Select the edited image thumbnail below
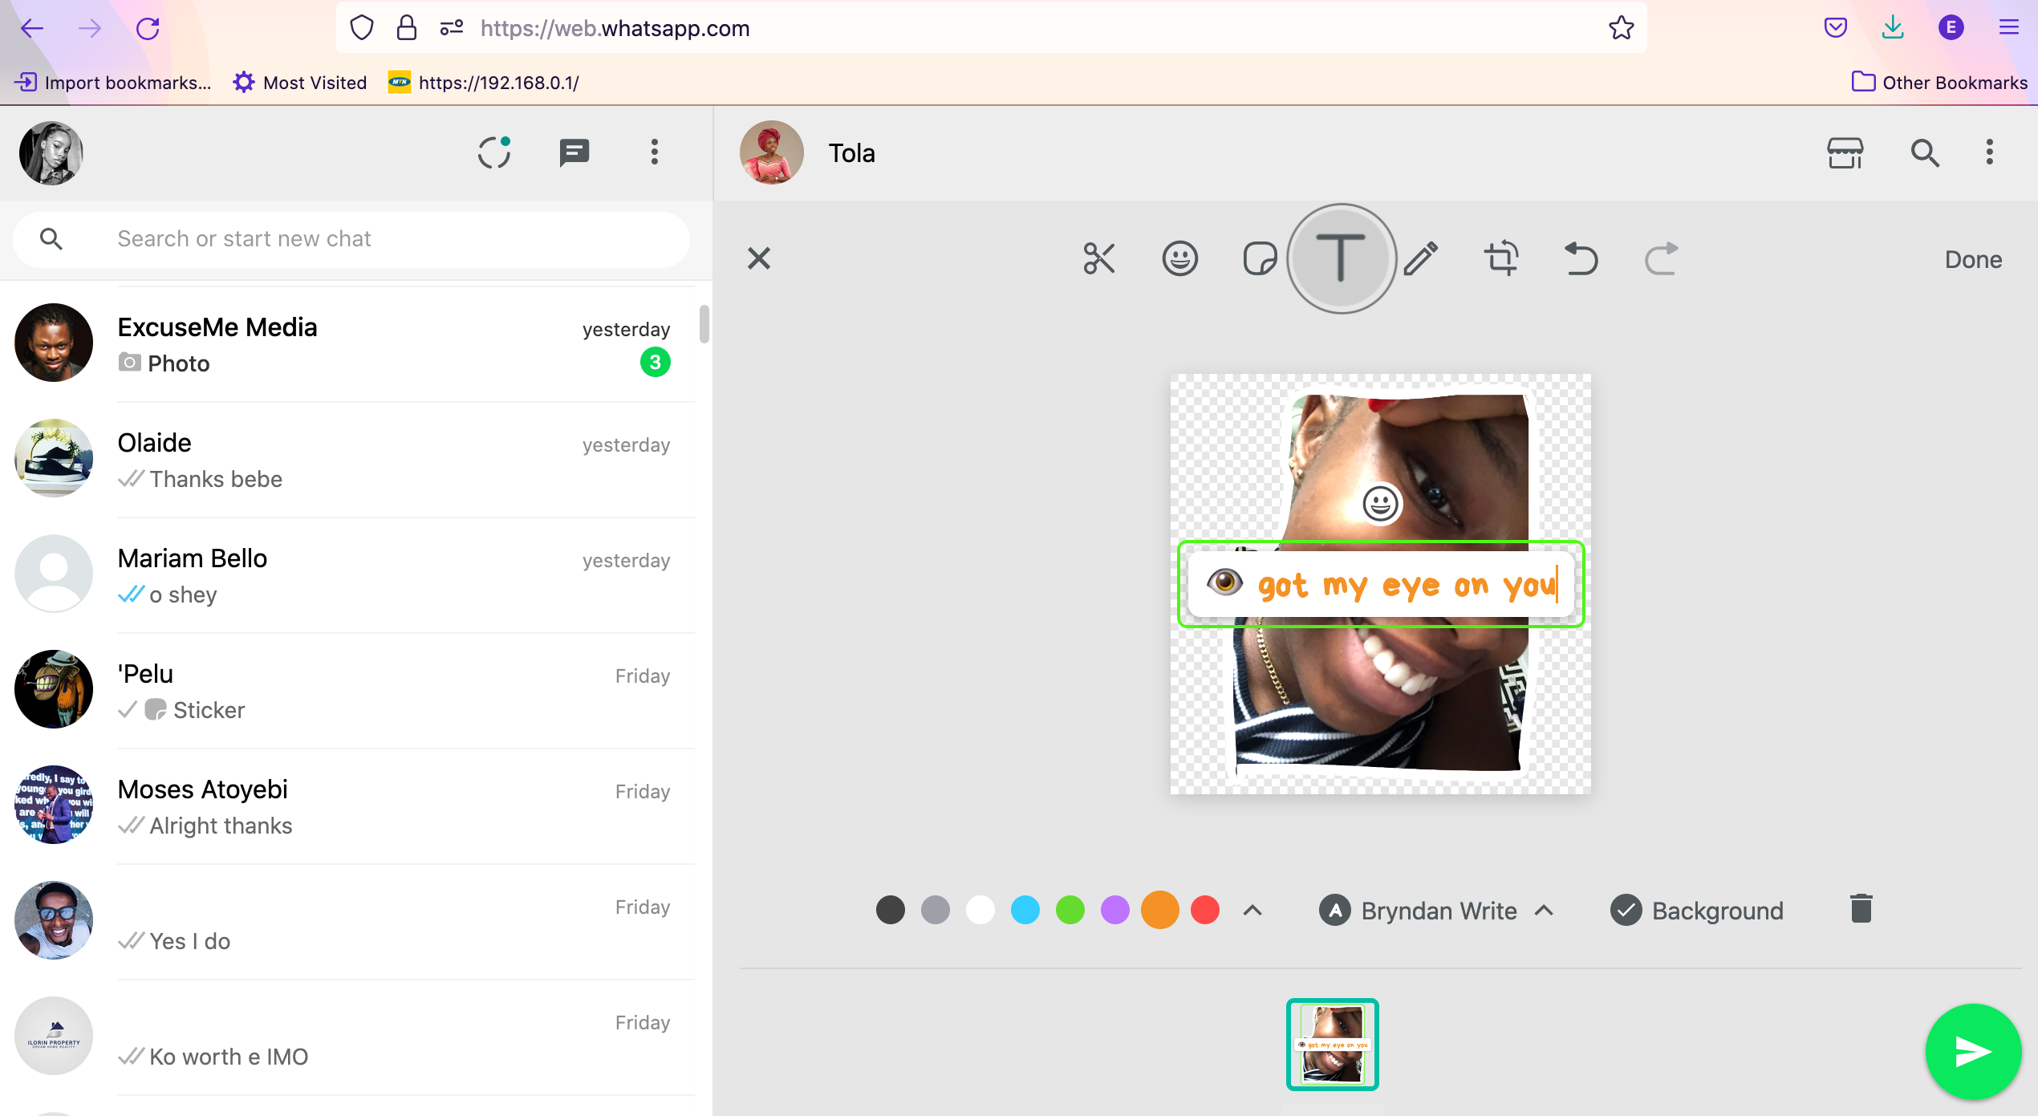This screenshot has width=2038, height=1116. point(1332,1044)
